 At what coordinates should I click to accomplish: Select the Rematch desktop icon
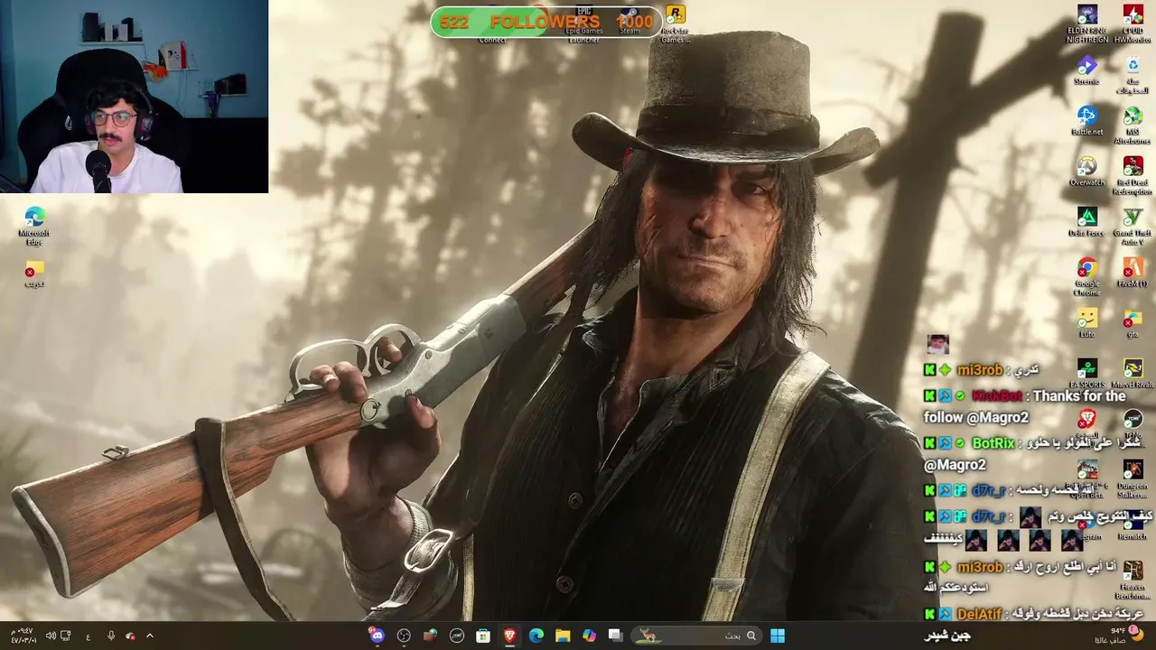1133,525
